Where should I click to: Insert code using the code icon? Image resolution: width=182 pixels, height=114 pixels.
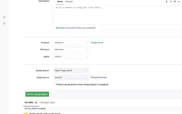179,2
